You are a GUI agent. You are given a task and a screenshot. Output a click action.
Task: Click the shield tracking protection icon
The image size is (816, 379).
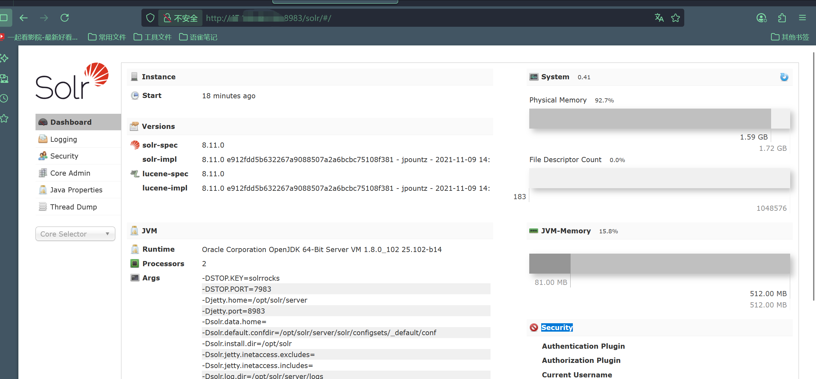click(150, 18)
